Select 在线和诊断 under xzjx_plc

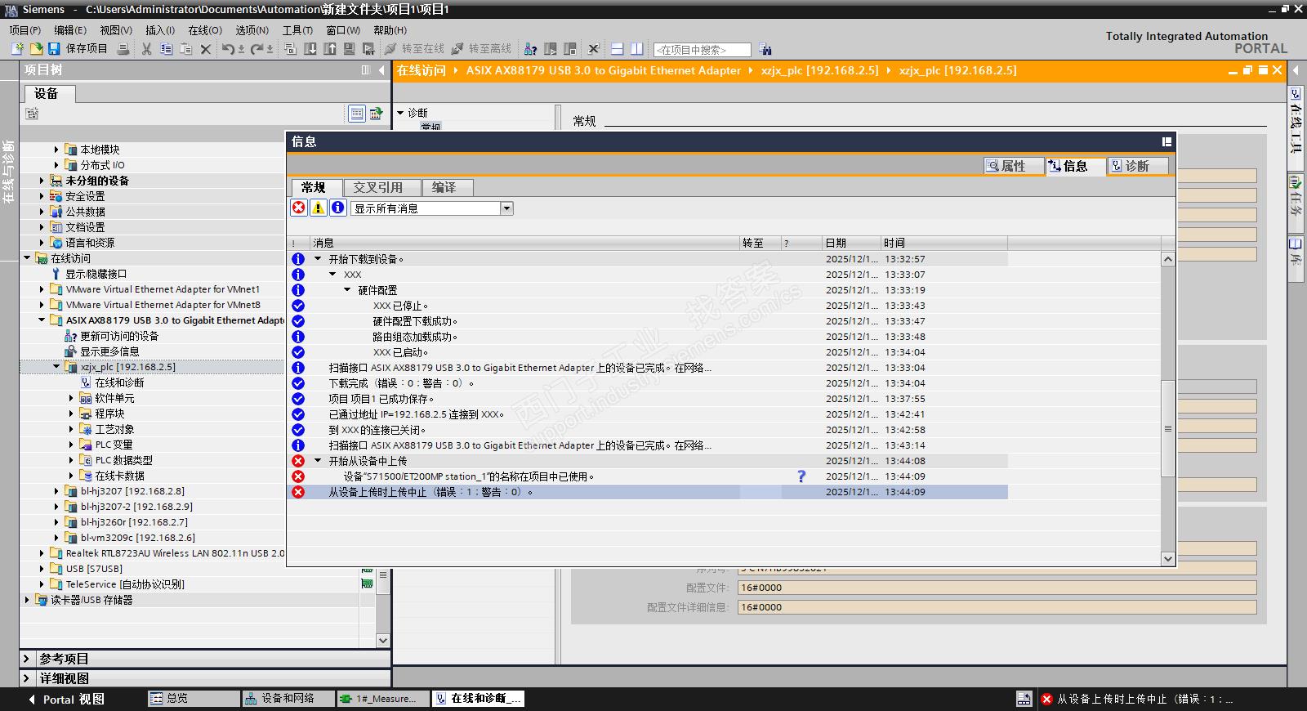click(x=119, y=382)
